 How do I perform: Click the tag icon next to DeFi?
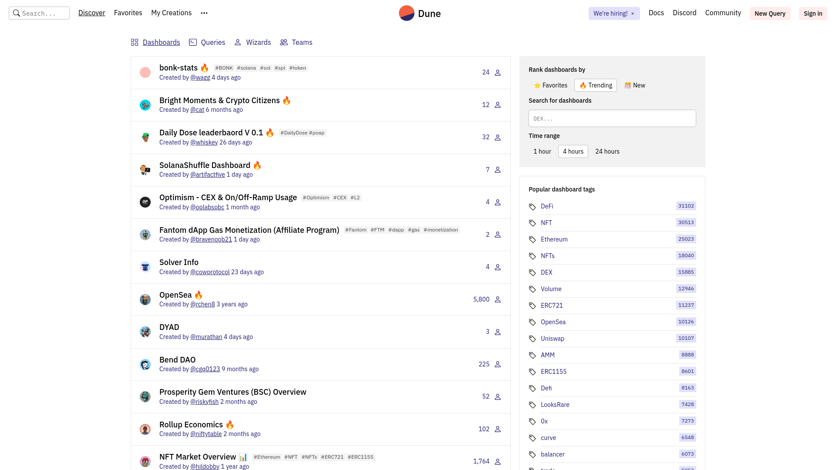pyautogui.click(x=532, y=206)
